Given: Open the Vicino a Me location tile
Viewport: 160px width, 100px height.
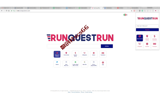Looking at the screenshot, I should pyautogui.click(x=66, y=54).
